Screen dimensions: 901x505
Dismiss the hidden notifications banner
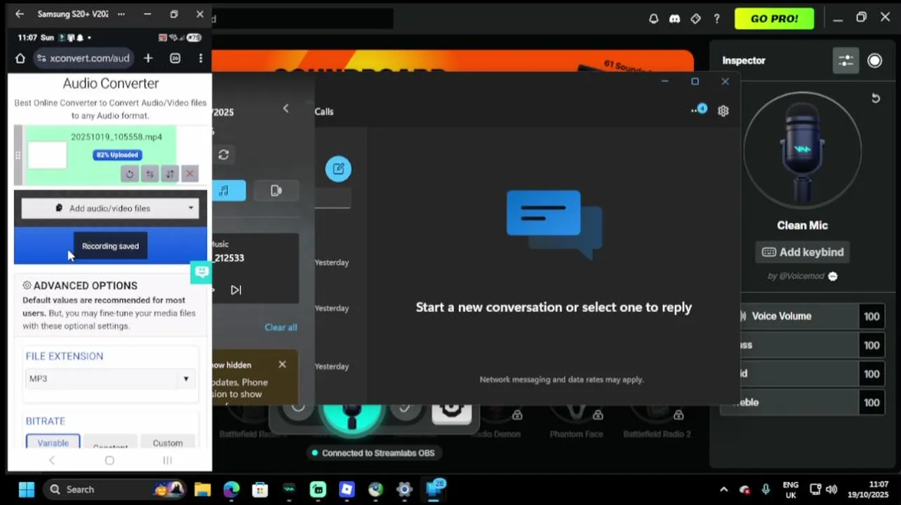pos(282,364)
